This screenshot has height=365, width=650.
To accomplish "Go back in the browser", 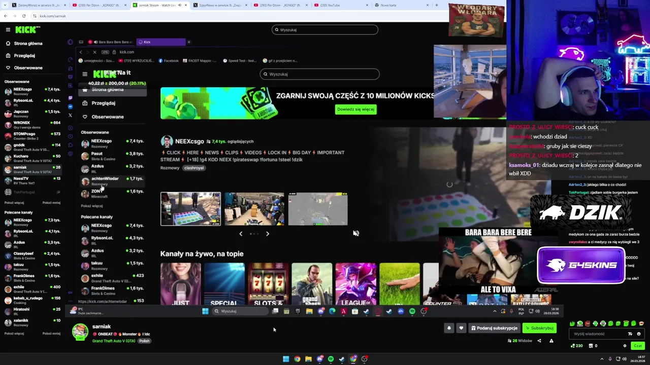I will 5,16.
